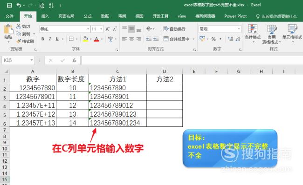Open 文件 File tab
Image resolution: width=303 pixels, height=185 pixels.
point(9,16)
